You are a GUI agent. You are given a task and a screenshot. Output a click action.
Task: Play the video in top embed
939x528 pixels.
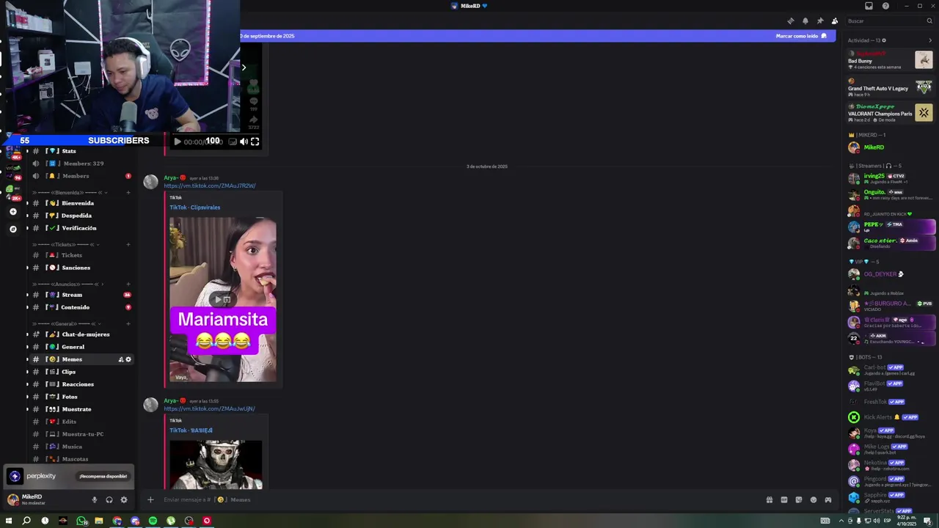(177, 142)
